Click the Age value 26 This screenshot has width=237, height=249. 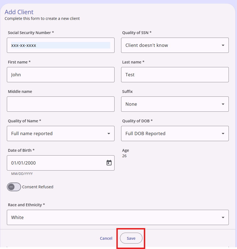[x=124, y=156]
